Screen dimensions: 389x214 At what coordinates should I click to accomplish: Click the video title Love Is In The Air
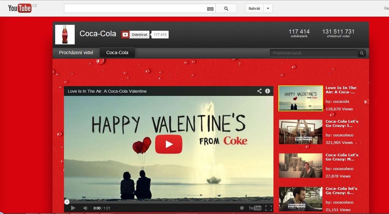[x=107, y=91]
